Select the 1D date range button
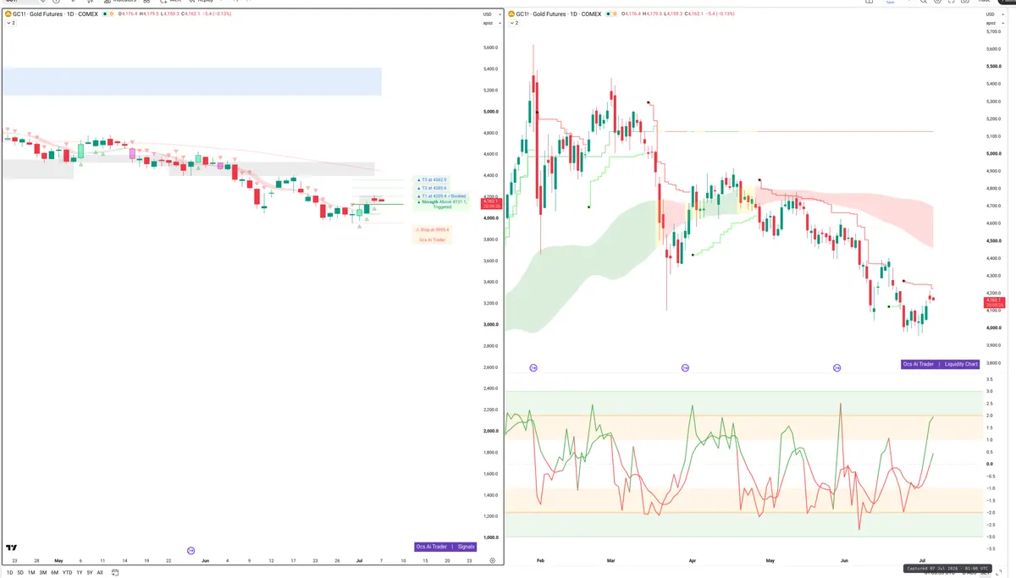Screen dimensions: 1016x578 point(9,572)
